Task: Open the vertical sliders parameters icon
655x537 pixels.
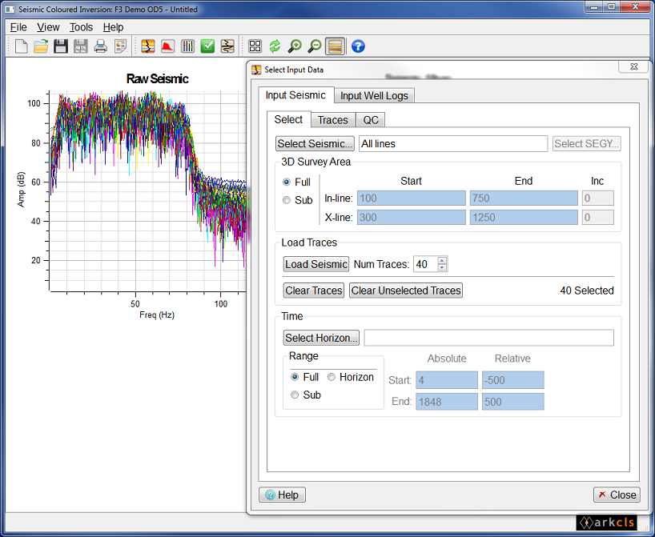Action: [187, 46]
